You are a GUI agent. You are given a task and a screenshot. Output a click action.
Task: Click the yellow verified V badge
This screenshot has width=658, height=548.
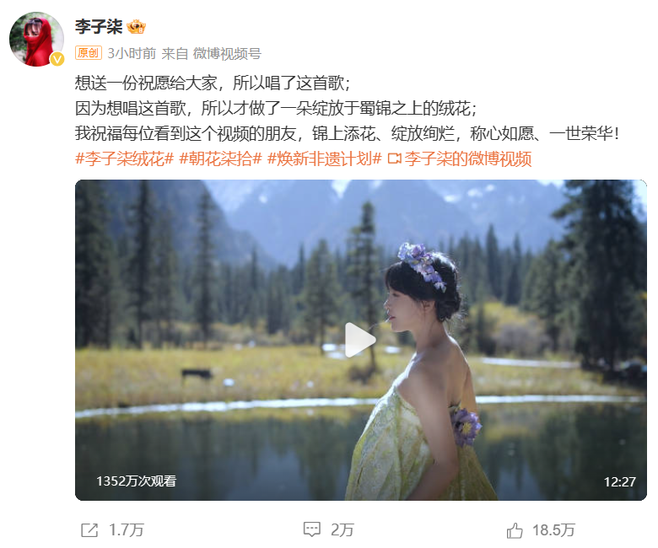click(57, 59)
